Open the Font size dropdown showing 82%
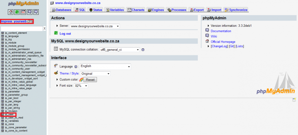298x135 pixels. point(81,86)
